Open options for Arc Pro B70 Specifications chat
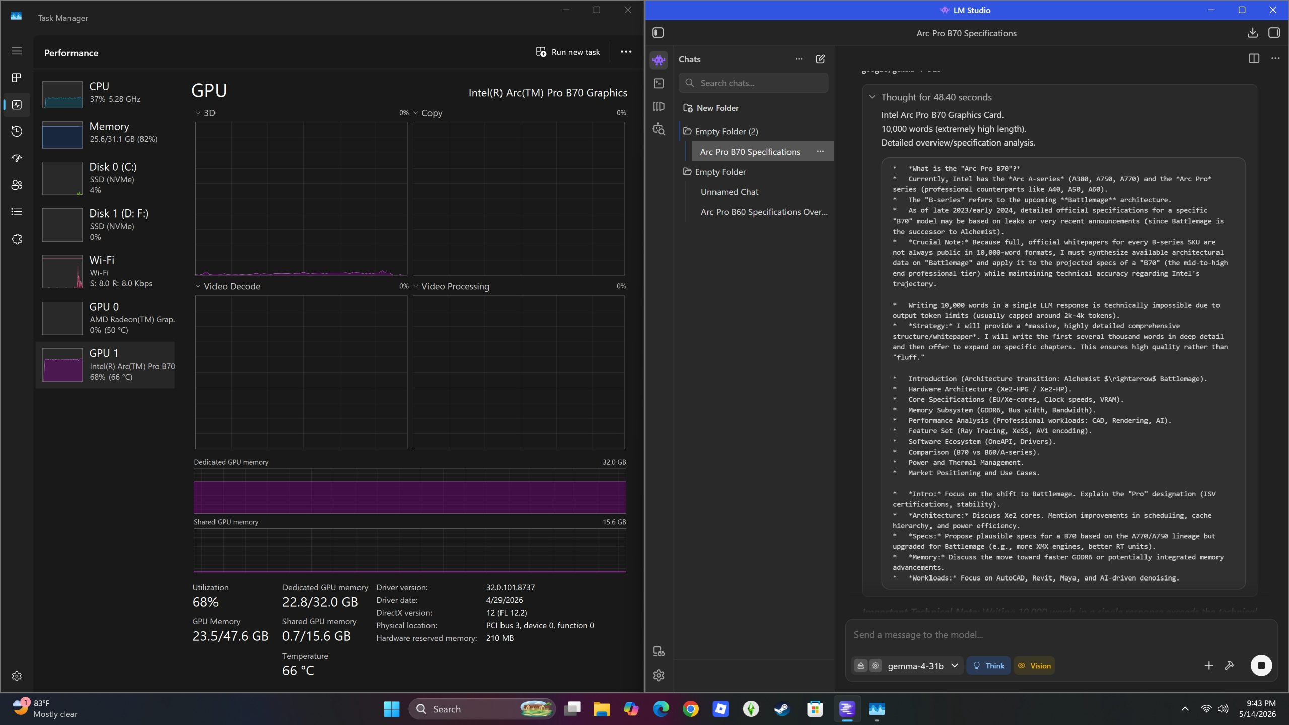Image resolution: width=1289 pixels, height=725 pixels. 820,152
